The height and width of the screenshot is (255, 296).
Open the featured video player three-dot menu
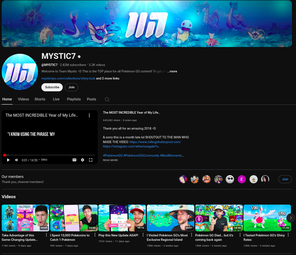coord(89,115)
